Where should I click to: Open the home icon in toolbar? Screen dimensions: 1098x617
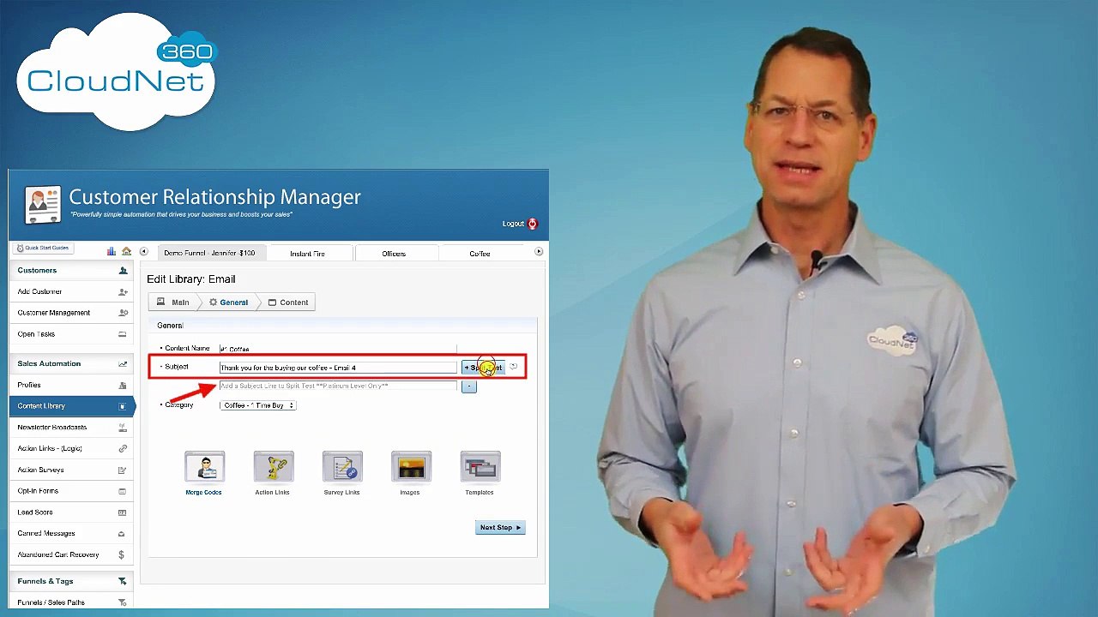tap(126, 251)
